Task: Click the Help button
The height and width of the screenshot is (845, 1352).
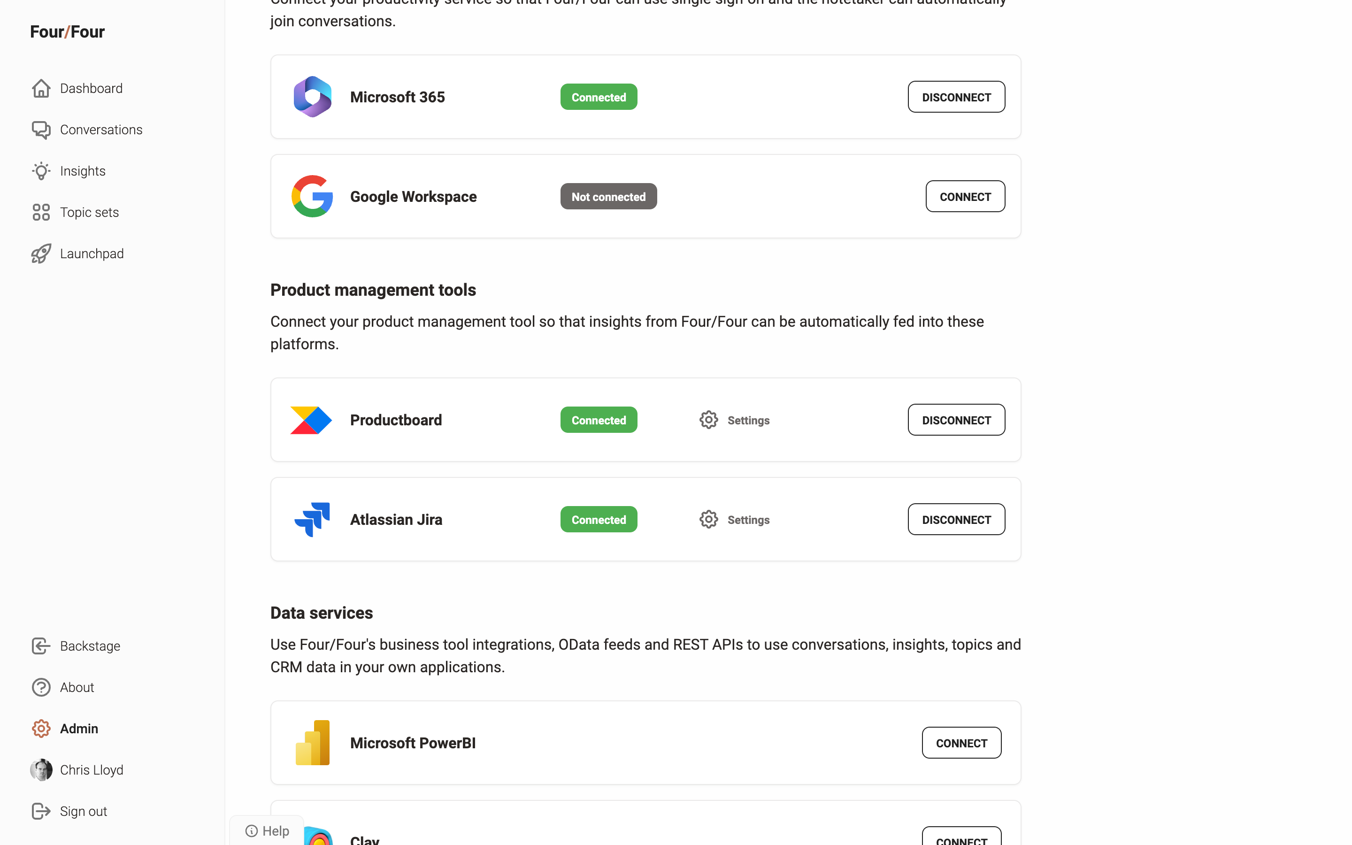Action: point(268,831)
